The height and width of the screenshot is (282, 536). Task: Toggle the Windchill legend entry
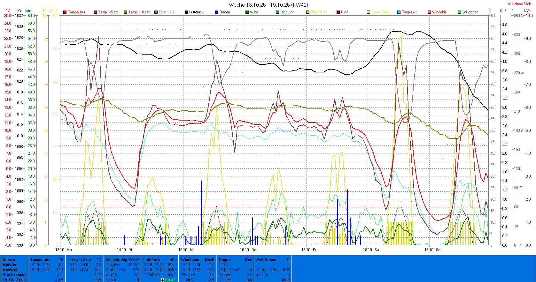439,12
